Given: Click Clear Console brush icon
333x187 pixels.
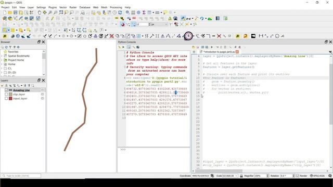Looking at the screenshot, I should (x=120, y=47).
